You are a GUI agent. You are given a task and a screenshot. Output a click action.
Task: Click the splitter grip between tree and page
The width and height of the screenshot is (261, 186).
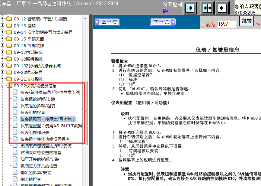(90, 100)
